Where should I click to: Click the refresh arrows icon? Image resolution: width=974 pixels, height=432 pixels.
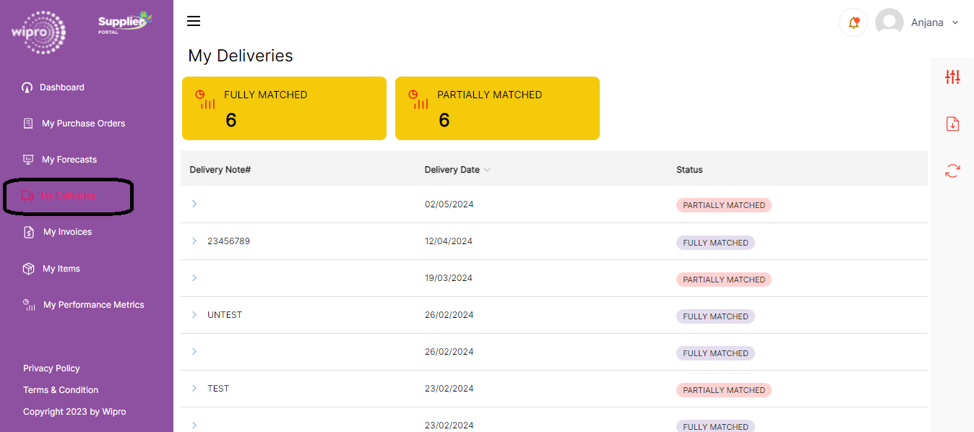point(952,171)
